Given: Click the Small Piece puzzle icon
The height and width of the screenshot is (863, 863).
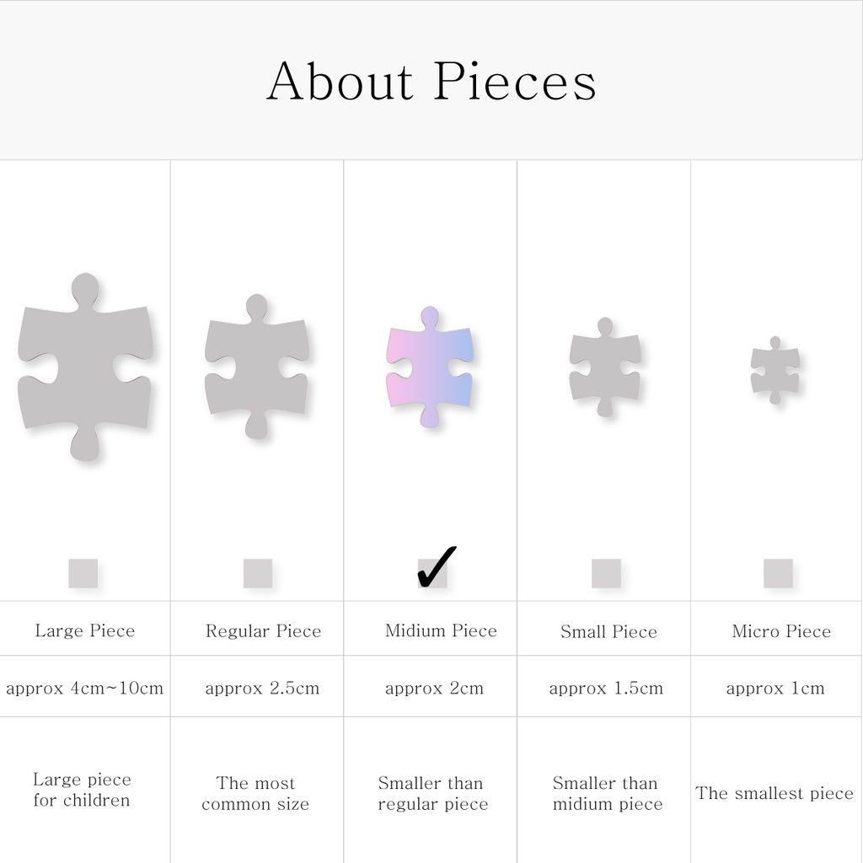Looking at the screenshot, I should [604, 367].
